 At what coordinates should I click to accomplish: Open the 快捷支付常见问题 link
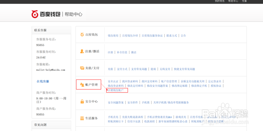coord(185,69)
